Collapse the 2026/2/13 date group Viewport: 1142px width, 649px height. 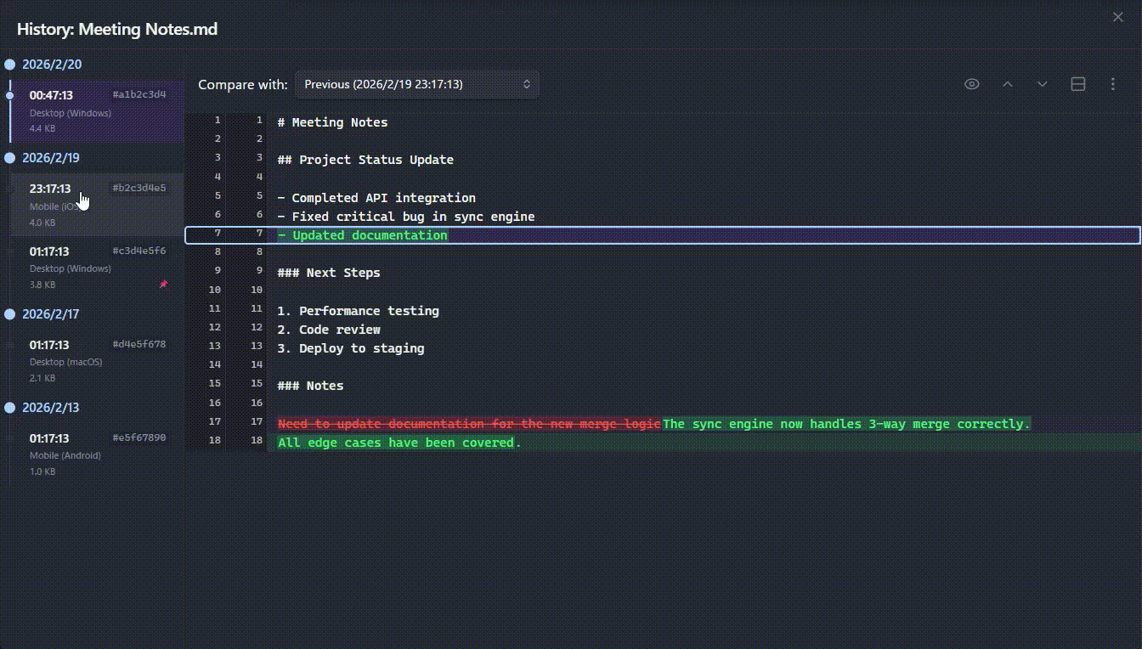point(51,408)
